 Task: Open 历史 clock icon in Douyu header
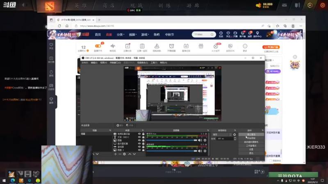[221, 33]
